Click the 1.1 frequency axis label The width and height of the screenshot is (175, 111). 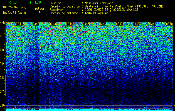point(2,36)
